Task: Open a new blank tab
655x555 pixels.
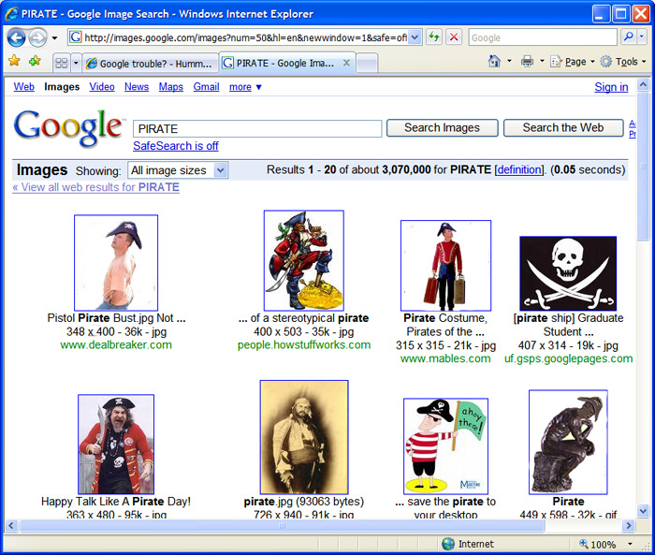Action: pos(367,64)
